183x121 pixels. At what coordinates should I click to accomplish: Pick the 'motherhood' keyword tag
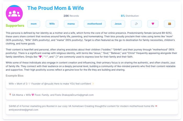(95, 24)
